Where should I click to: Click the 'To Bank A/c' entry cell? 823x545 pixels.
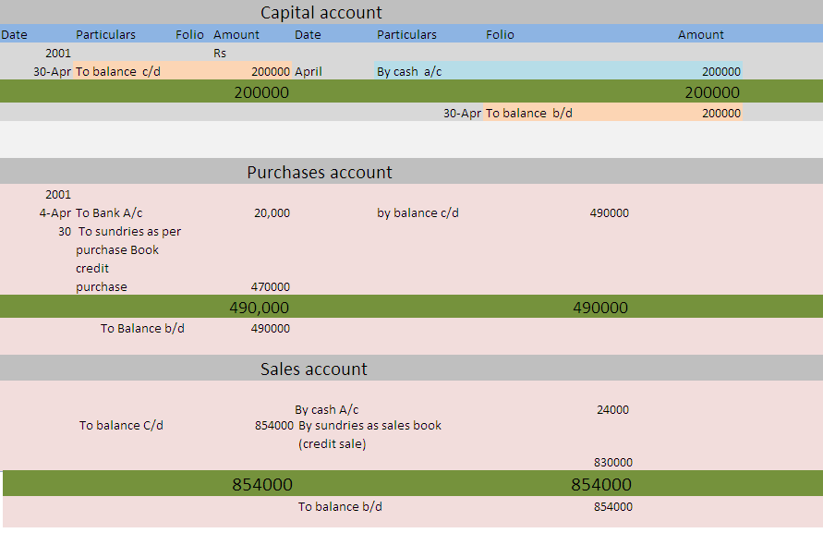coord(111,212)
